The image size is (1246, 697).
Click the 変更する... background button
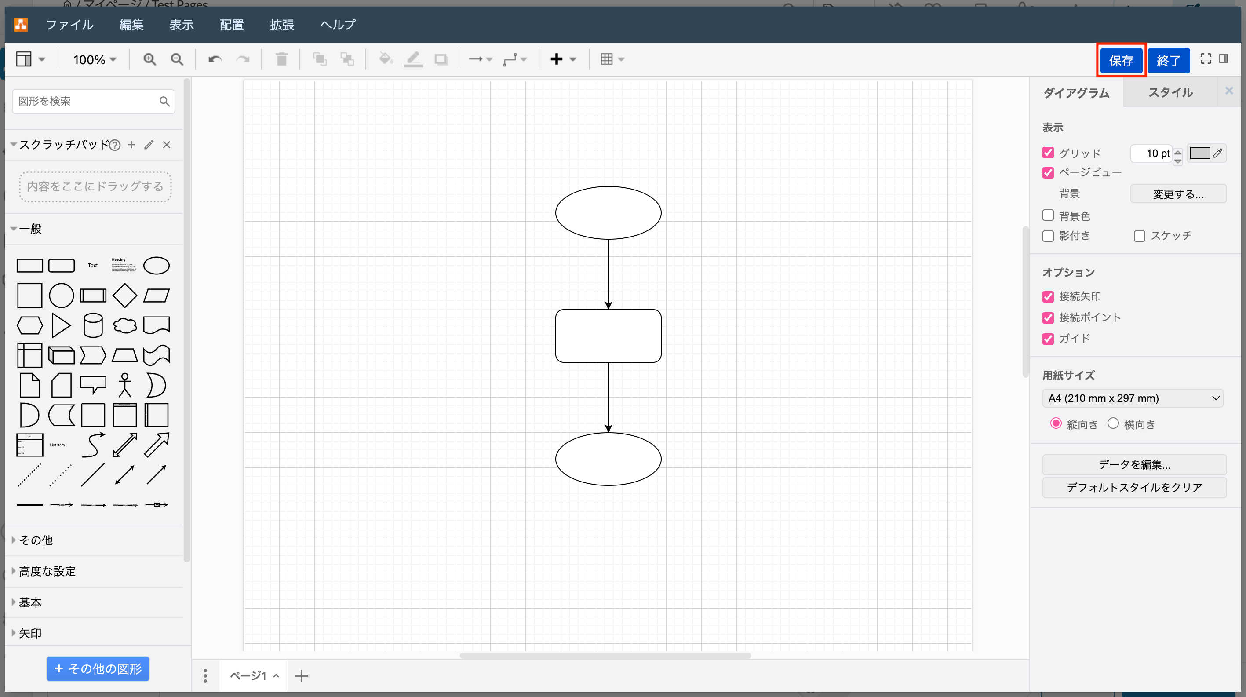pos(1178,194)
